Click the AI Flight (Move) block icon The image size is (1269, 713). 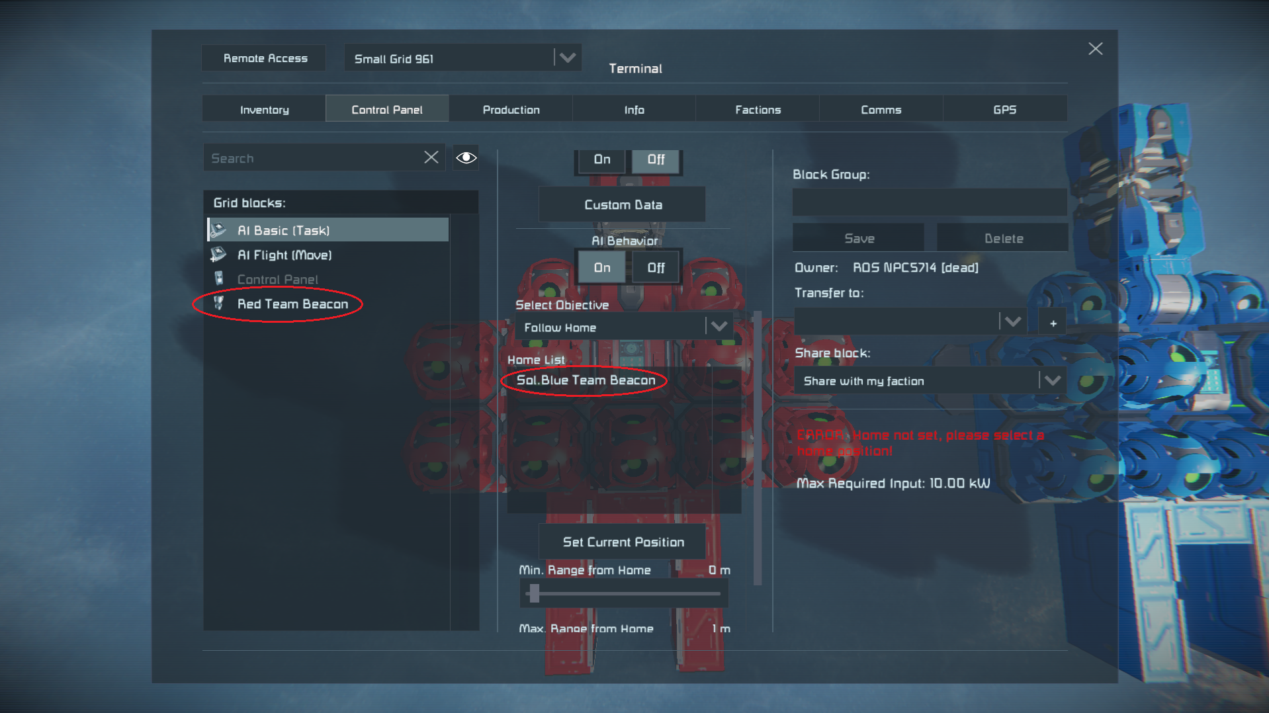coord(218,255)
